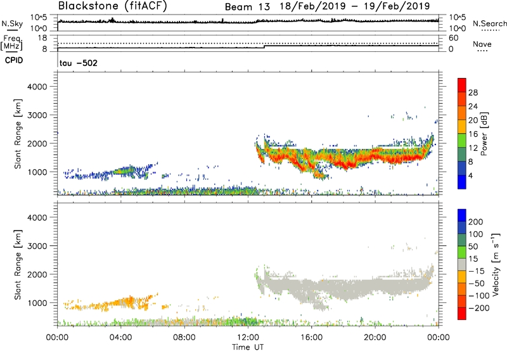Screen dimensions: 507x351
Task: Click the 2000 km tick in velocity panel
Action: point(37,274)
